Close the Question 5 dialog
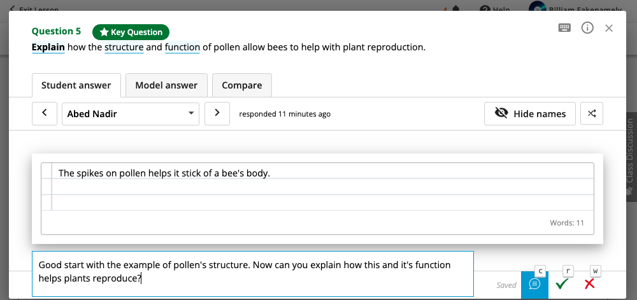The width and height of the screenshot is (637, 300). tap(609, 28)
